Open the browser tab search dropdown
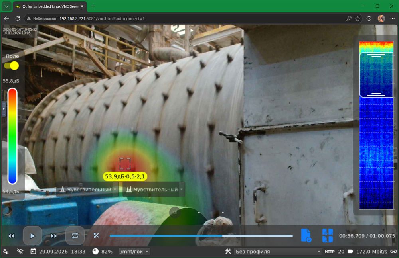 (6, 6)
